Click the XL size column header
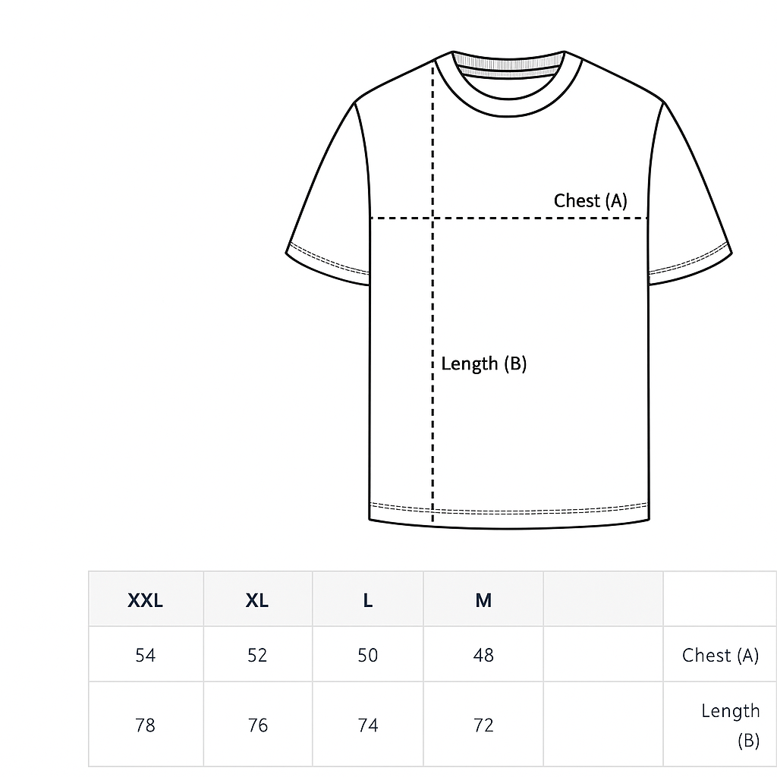 257,600
